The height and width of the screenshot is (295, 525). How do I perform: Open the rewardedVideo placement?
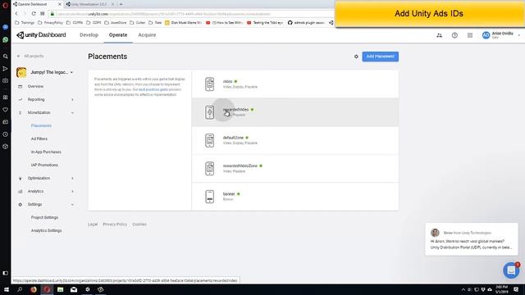click(x=295, y=112)
